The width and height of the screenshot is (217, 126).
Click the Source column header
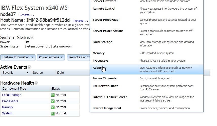pos(43,73)
